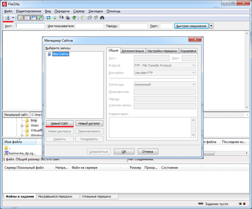
Task: Toggle transfer queue display icon
Action: click(40, 17)
